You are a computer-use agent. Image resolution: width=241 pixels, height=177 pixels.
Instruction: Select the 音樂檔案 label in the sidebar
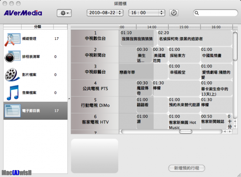click(x=29, y=93)
